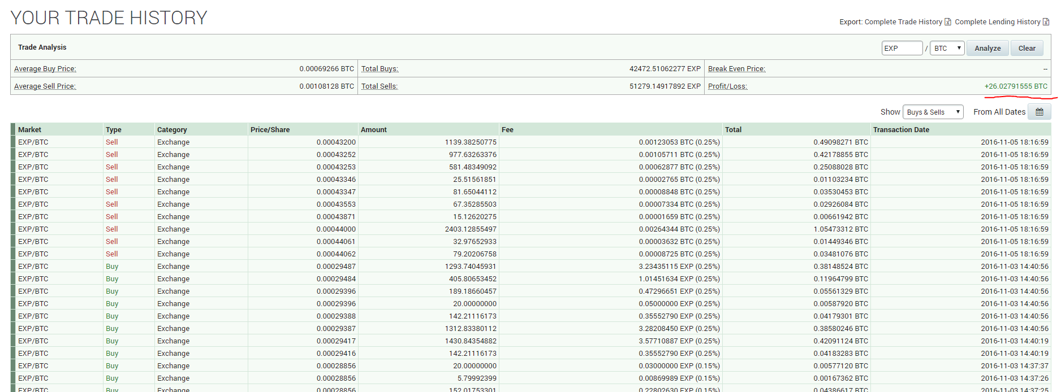Click the Clear button

pyautogui.click(x=1027, y=48)
